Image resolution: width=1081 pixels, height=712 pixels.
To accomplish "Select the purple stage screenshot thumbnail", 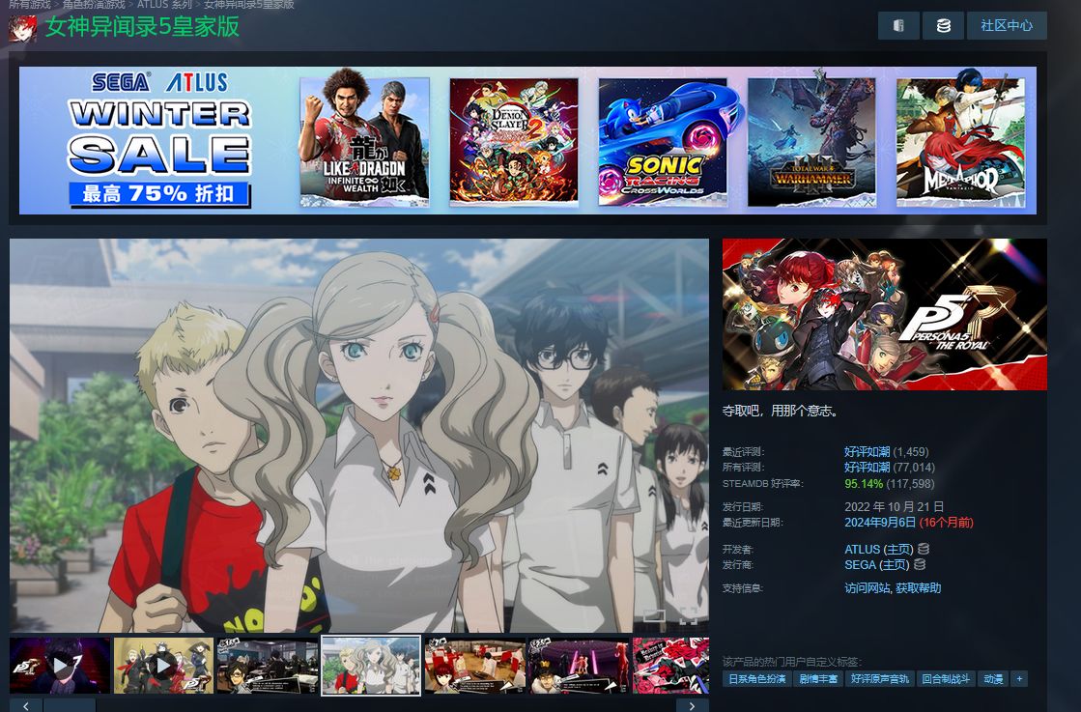I will click(579, 665).
